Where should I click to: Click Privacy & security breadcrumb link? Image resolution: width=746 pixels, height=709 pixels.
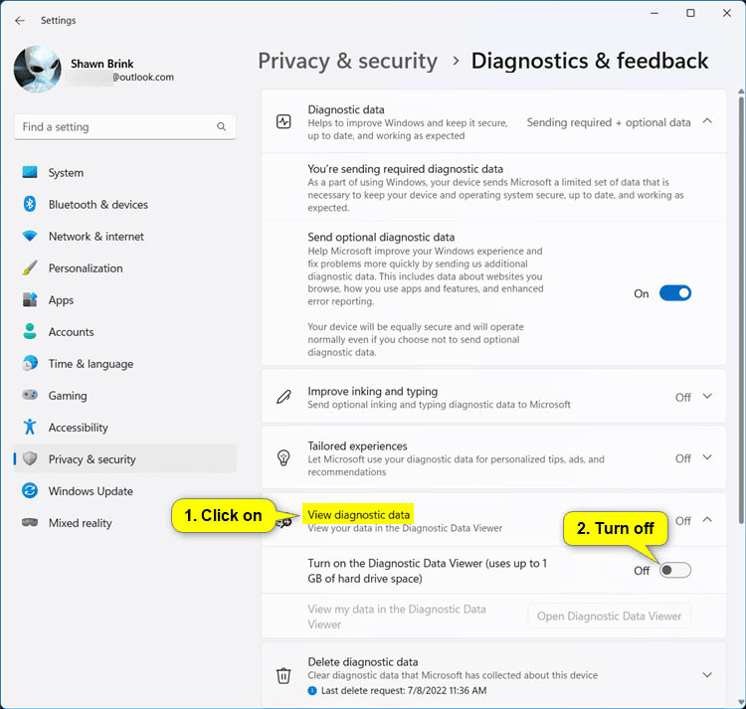[347, 61]
